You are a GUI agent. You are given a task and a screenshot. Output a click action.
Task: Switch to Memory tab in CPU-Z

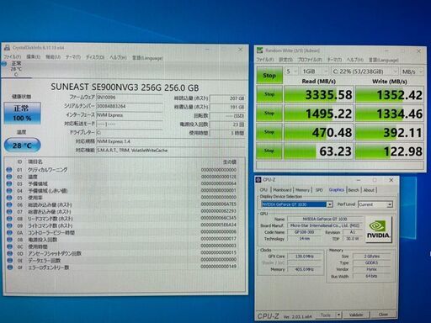coord(302,190)
